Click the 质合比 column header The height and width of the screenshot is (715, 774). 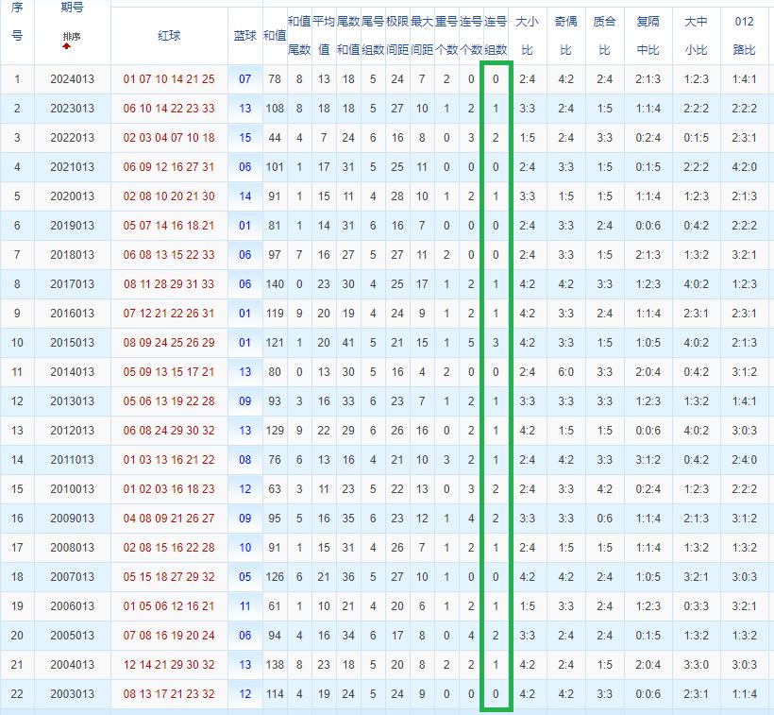(604, 35)
